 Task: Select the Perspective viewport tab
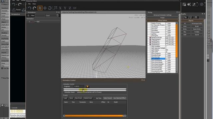click(16, 14)
